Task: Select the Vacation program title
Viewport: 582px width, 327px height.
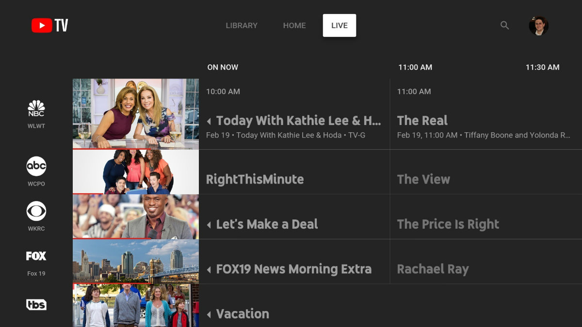Action: pyautogui.click(x=242, y=314)
